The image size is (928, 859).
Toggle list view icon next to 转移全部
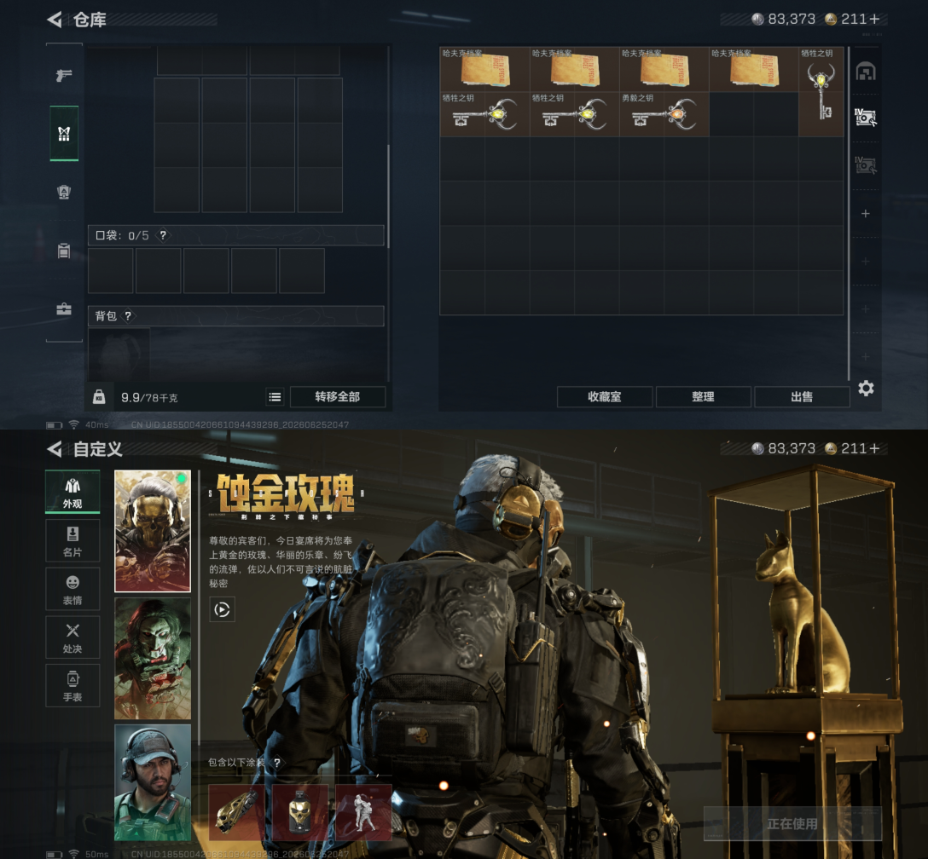[x=275, y=396]
